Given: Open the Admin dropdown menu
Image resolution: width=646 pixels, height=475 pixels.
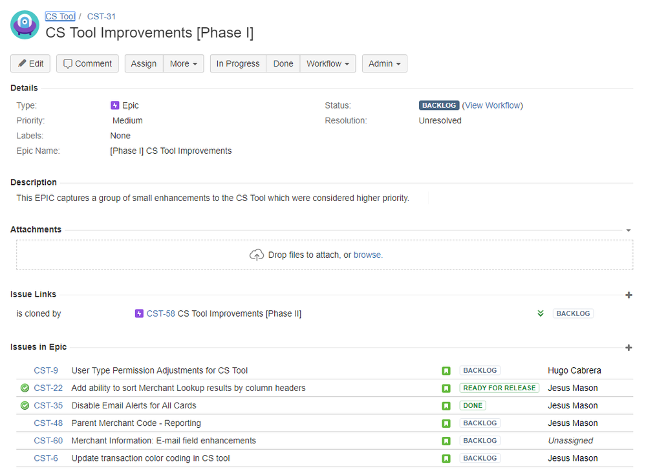Looking at the screenshot, I should pos(384,63).
